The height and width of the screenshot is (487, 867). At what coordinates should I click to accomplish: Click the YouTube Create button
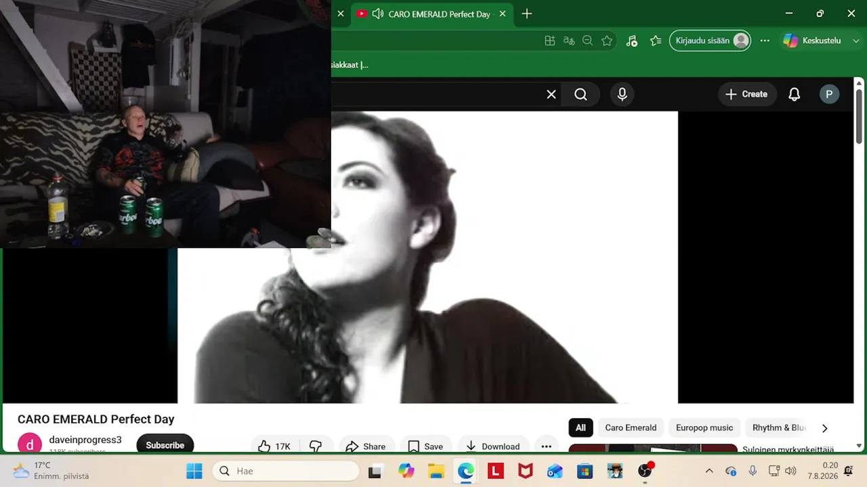(746, 94)
